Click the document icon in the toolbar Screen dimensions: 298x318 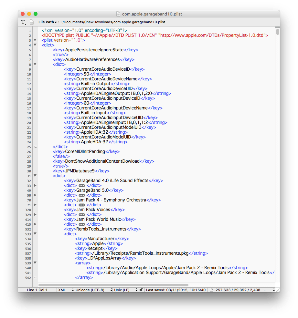click(32, 22)
